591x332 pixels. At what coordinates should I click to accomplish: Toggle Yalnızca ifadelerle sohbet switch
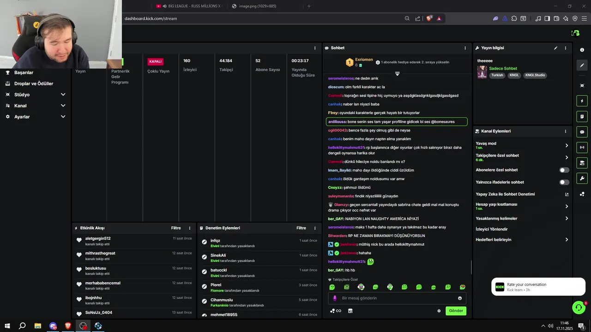[564, 182]
